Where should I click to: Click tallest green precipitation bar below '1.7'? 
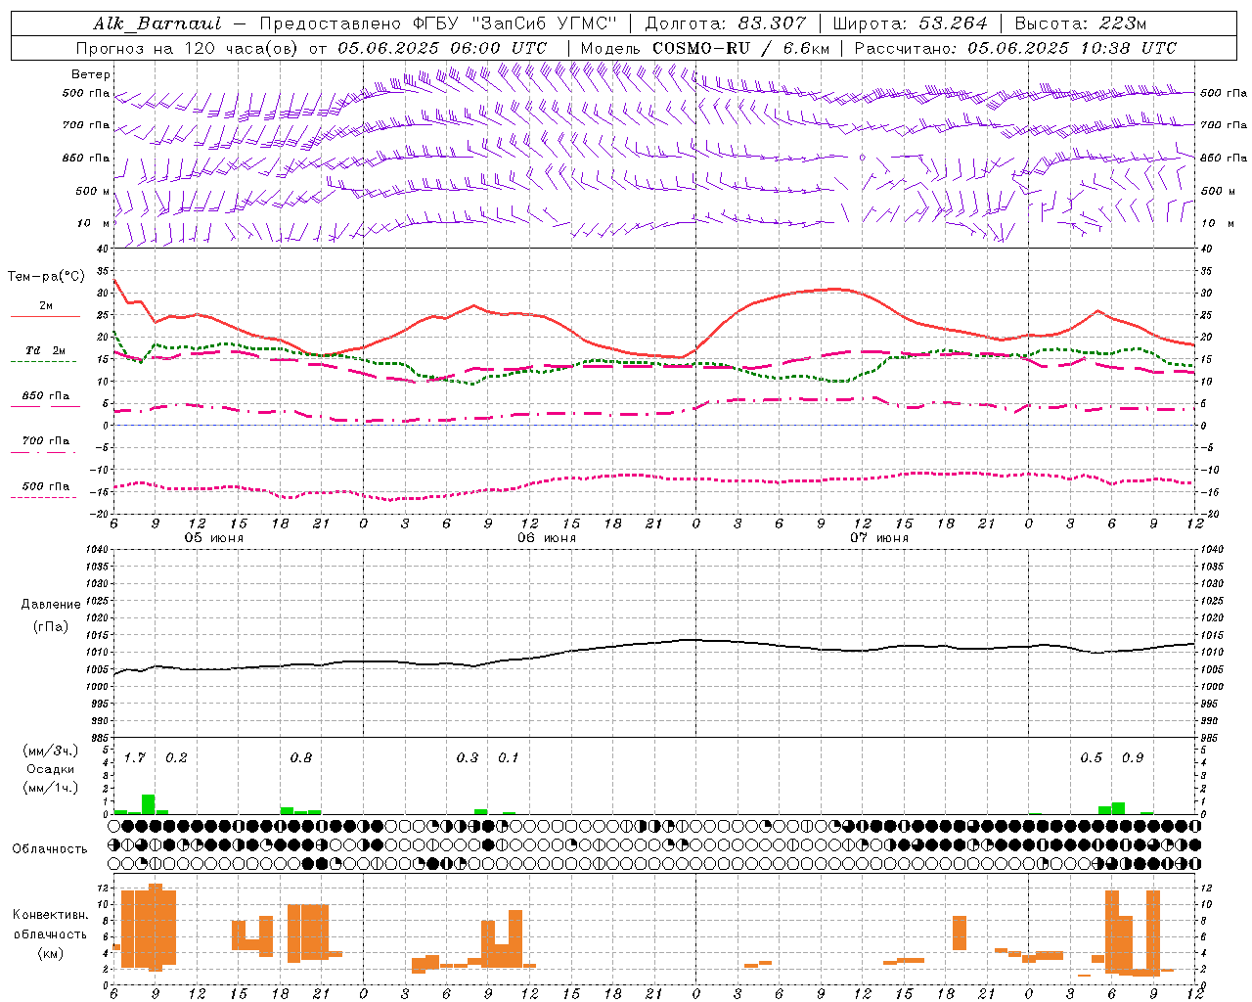pyautogui.click(x=148, y=804)
